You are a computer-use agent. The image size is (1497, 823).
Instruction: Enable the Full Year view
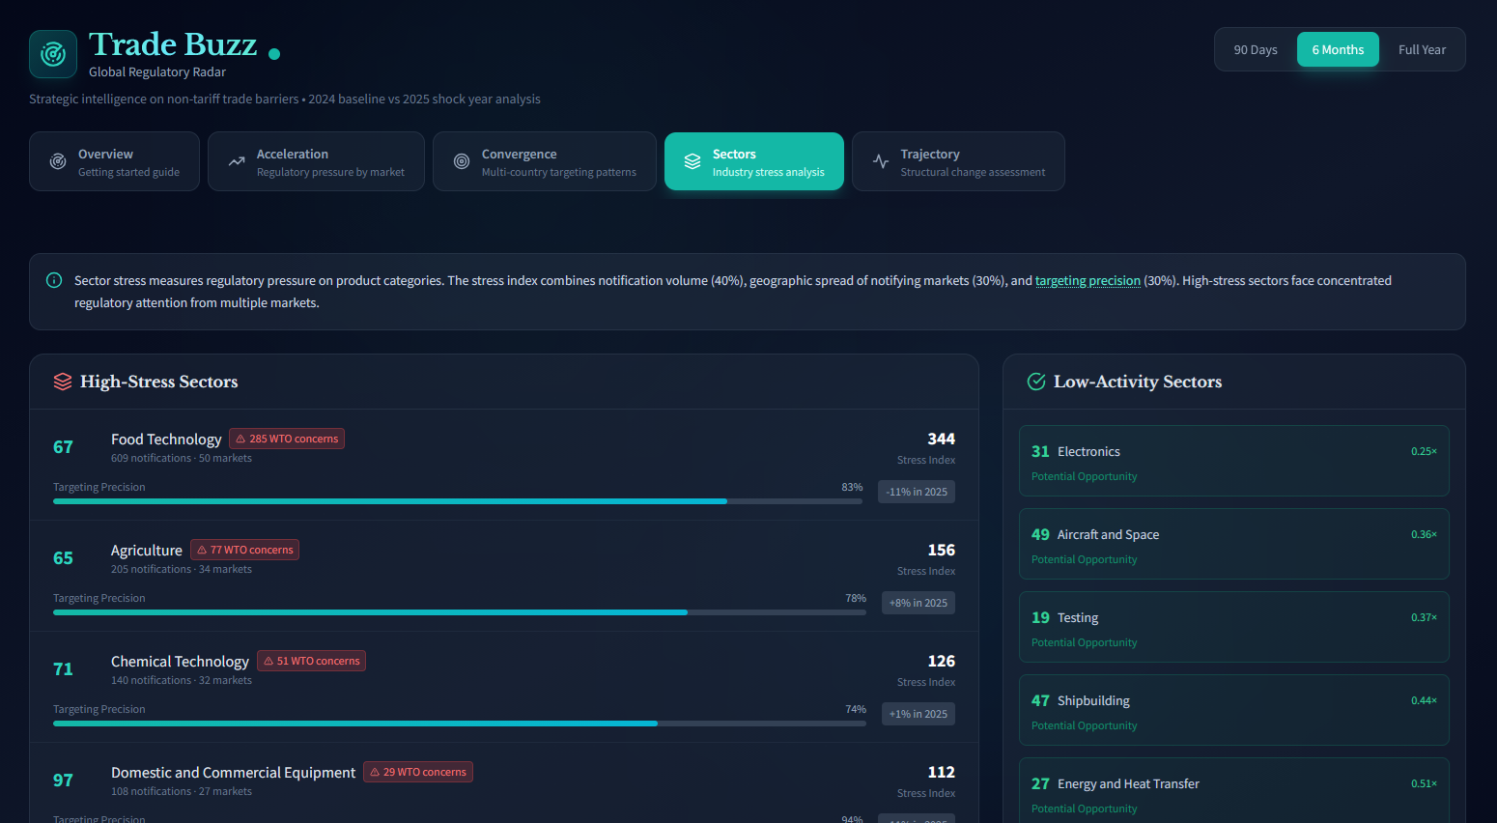1421,48
